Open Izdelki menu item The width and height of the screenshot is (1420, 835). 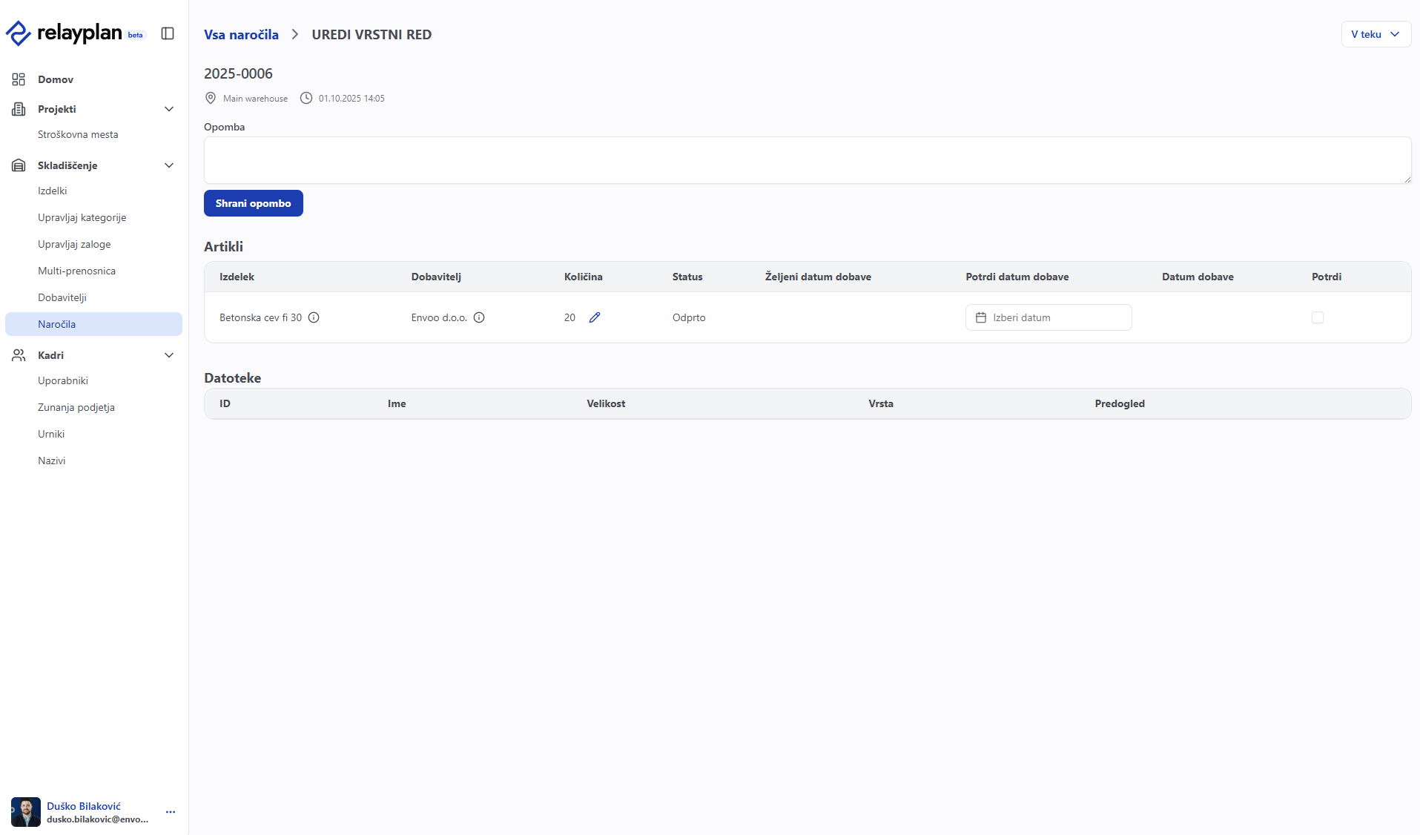pos(52,191)
